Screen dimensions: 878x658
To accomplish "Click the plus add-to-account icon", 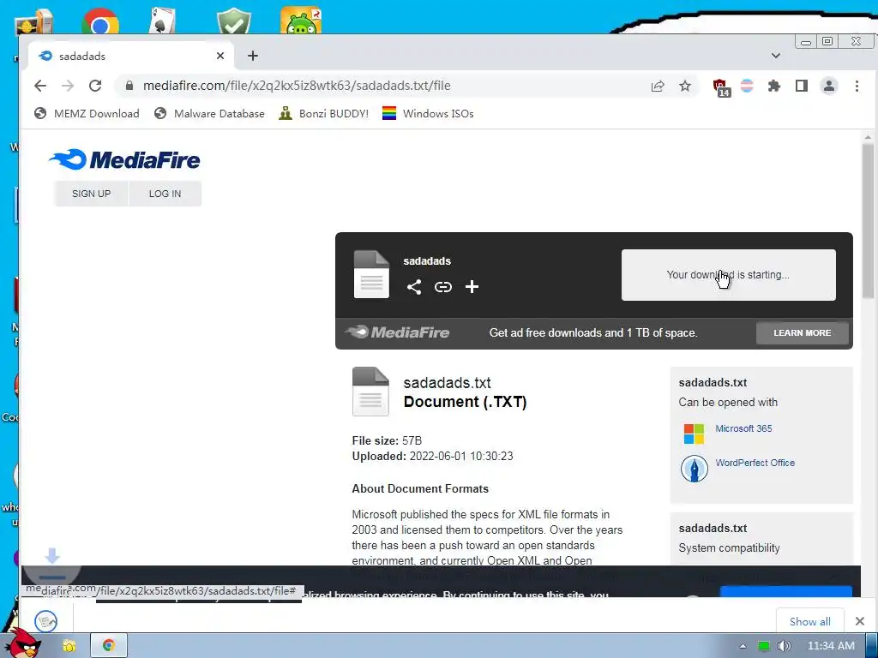I will coord(472,287).
